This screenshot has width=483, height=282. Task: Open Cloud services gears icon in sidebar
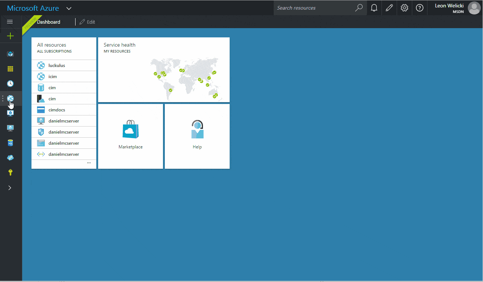10,158
